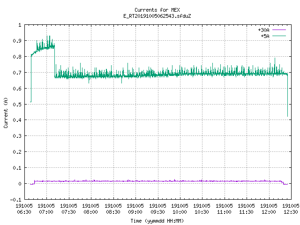
Task: Click x-axis tick label 12:30
Action: [x=291, y=212]
